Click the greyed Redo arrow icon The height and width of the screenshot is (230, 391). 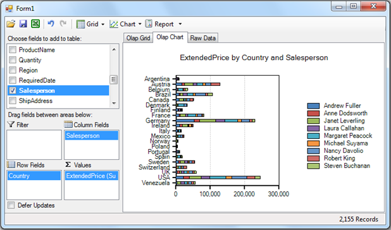[63, 23]
